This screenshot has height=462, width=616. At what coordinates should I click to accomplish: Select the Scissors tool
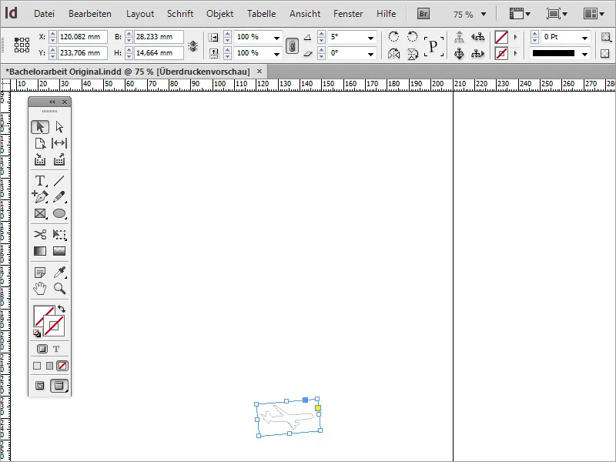(x=40, y=235)
